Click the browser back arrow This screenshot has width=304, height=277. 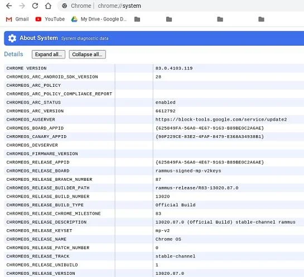(9, 6)
